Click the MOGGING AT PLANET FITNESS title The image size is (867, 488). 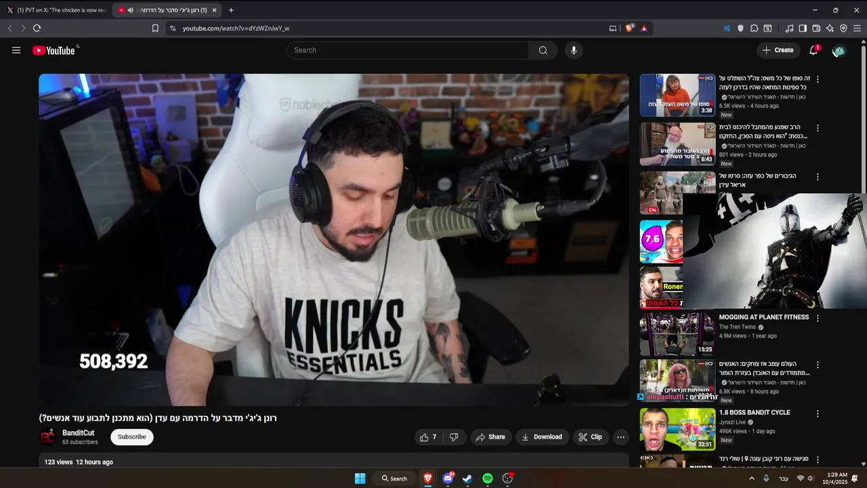(x=764, y=317)
